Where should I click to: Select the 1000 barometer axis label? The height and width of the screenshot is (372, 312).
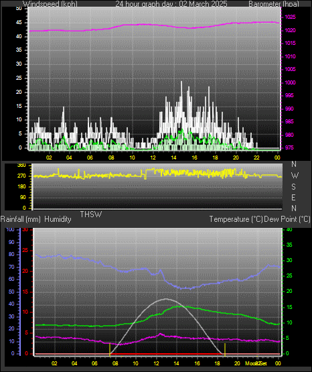click(x=290, y=82)
